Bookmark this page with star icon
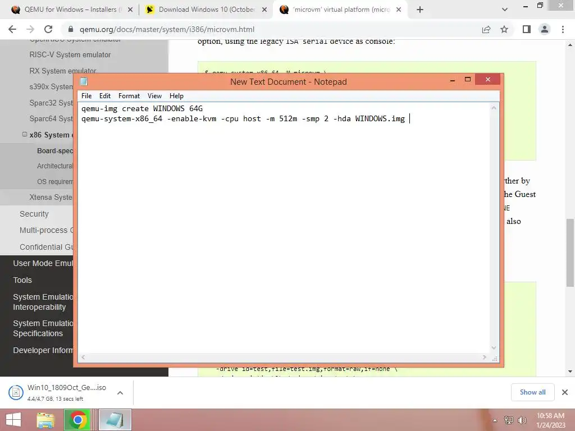This screenshot has width=575, height=431. [504, 29]
